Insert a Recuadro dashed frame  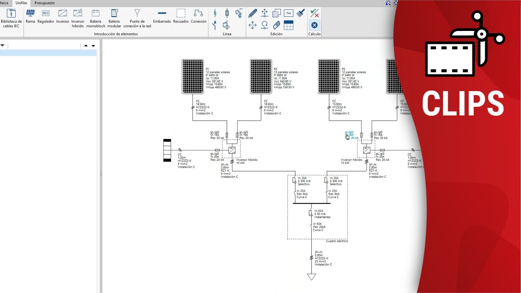(x=181, y=16)
